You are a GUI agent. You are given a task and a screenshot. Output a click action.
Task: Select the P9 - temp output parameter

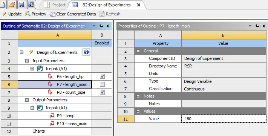(66, 116)
